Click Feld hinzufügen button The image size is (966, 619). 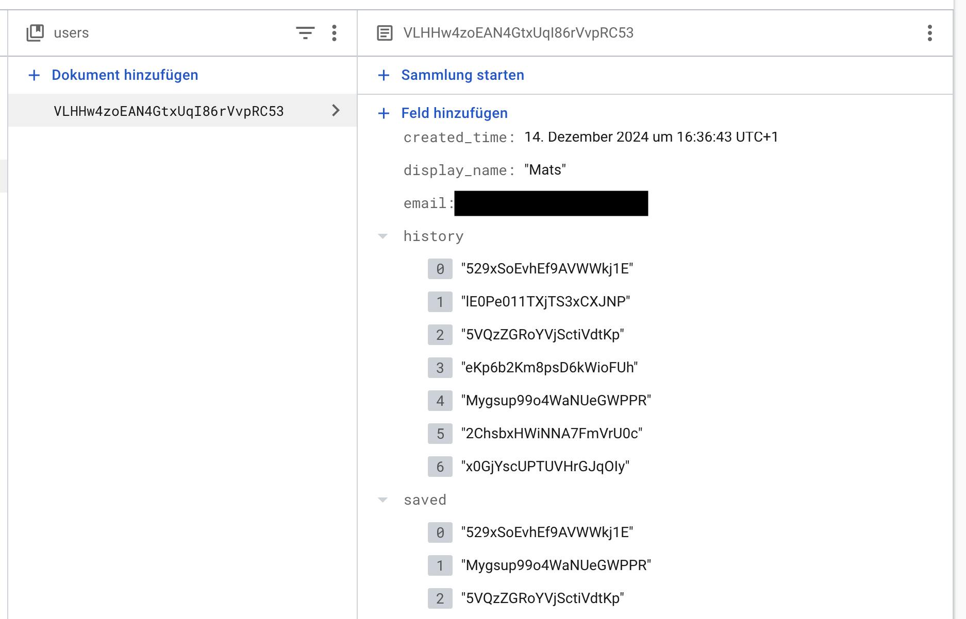click(454, 113)
